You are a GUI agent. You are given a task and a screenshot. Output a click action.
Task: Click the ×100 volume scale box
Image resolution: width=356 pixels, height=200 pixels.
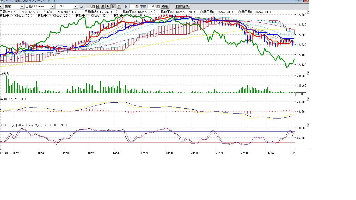(x=301, y=94)
